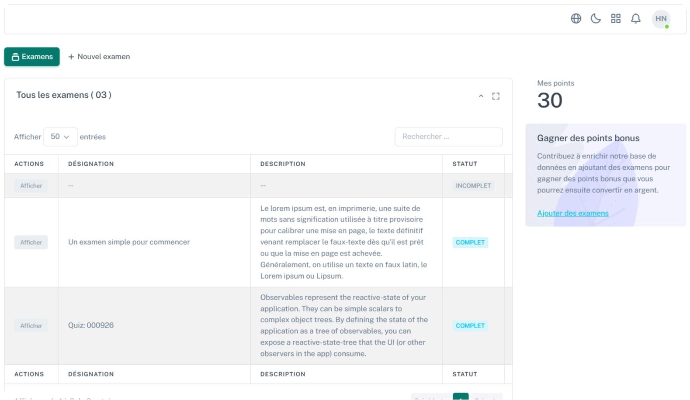Open the apps grid icon

click(616, 18)
